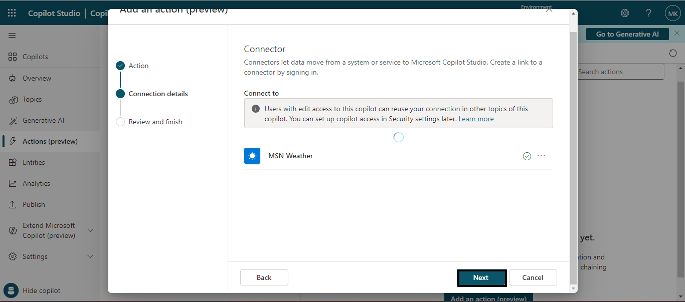Go to the Topics page

32,99
